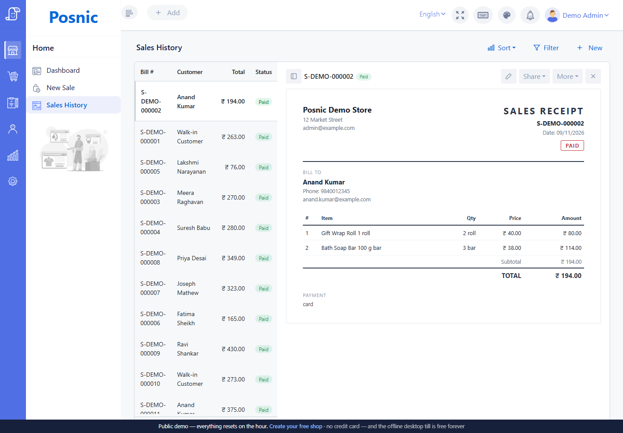Select bill S-DEMO-000001 Walk-in Customer row
The image size is (623, 433).
[206, 137]
